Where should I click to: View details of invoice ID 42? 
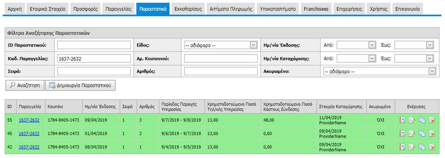coord(402,147)
